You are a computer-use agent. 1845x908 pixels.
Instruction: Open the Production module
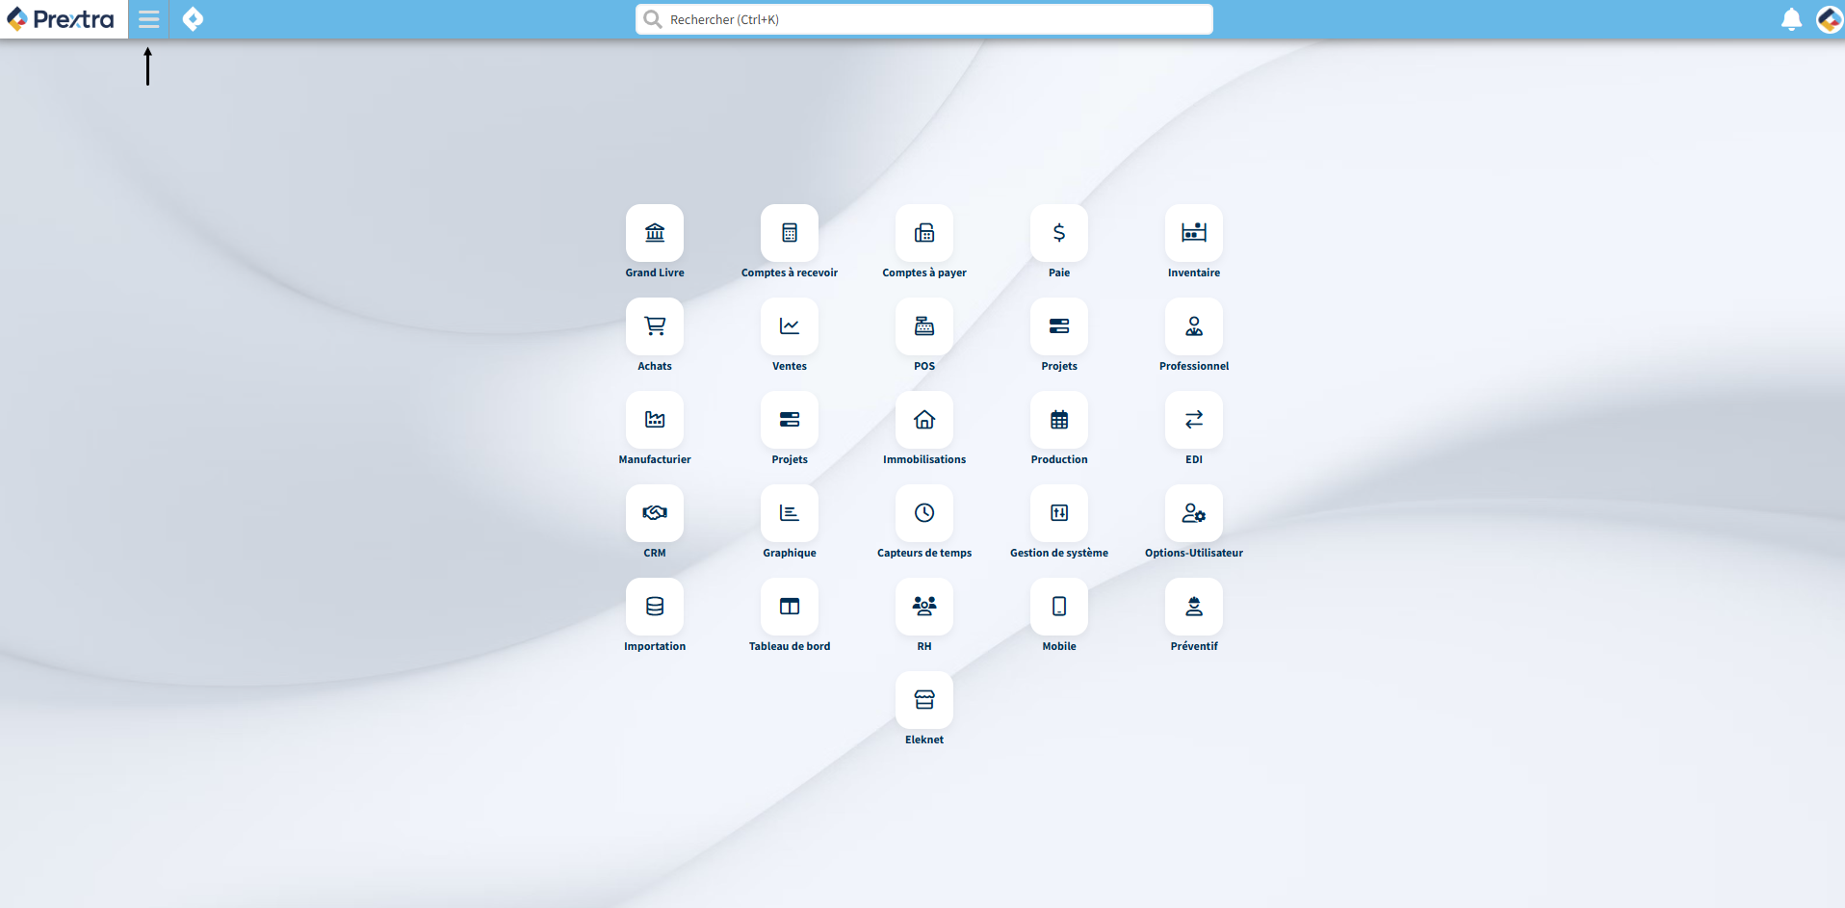coord(1059,420)
